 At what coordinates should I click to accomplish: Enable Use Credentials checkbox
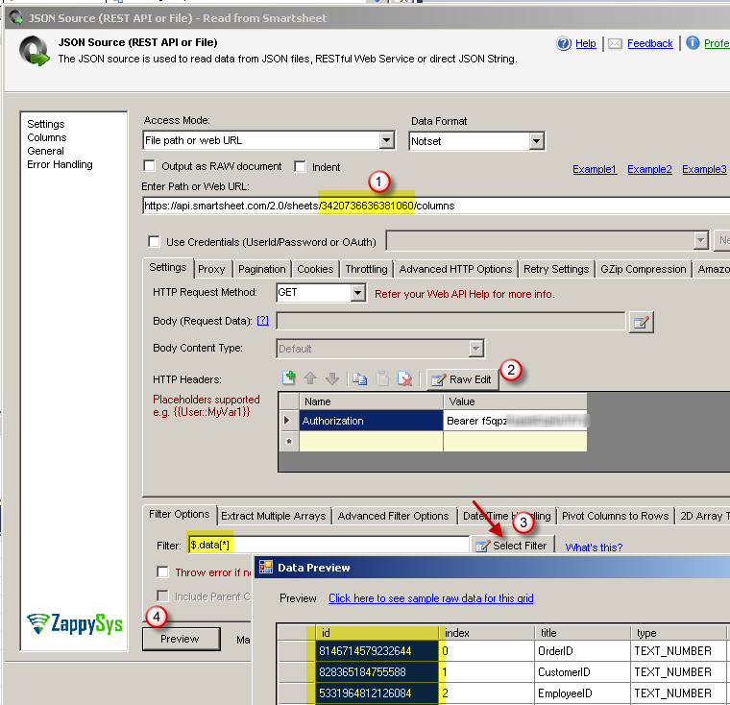[154, 242]
